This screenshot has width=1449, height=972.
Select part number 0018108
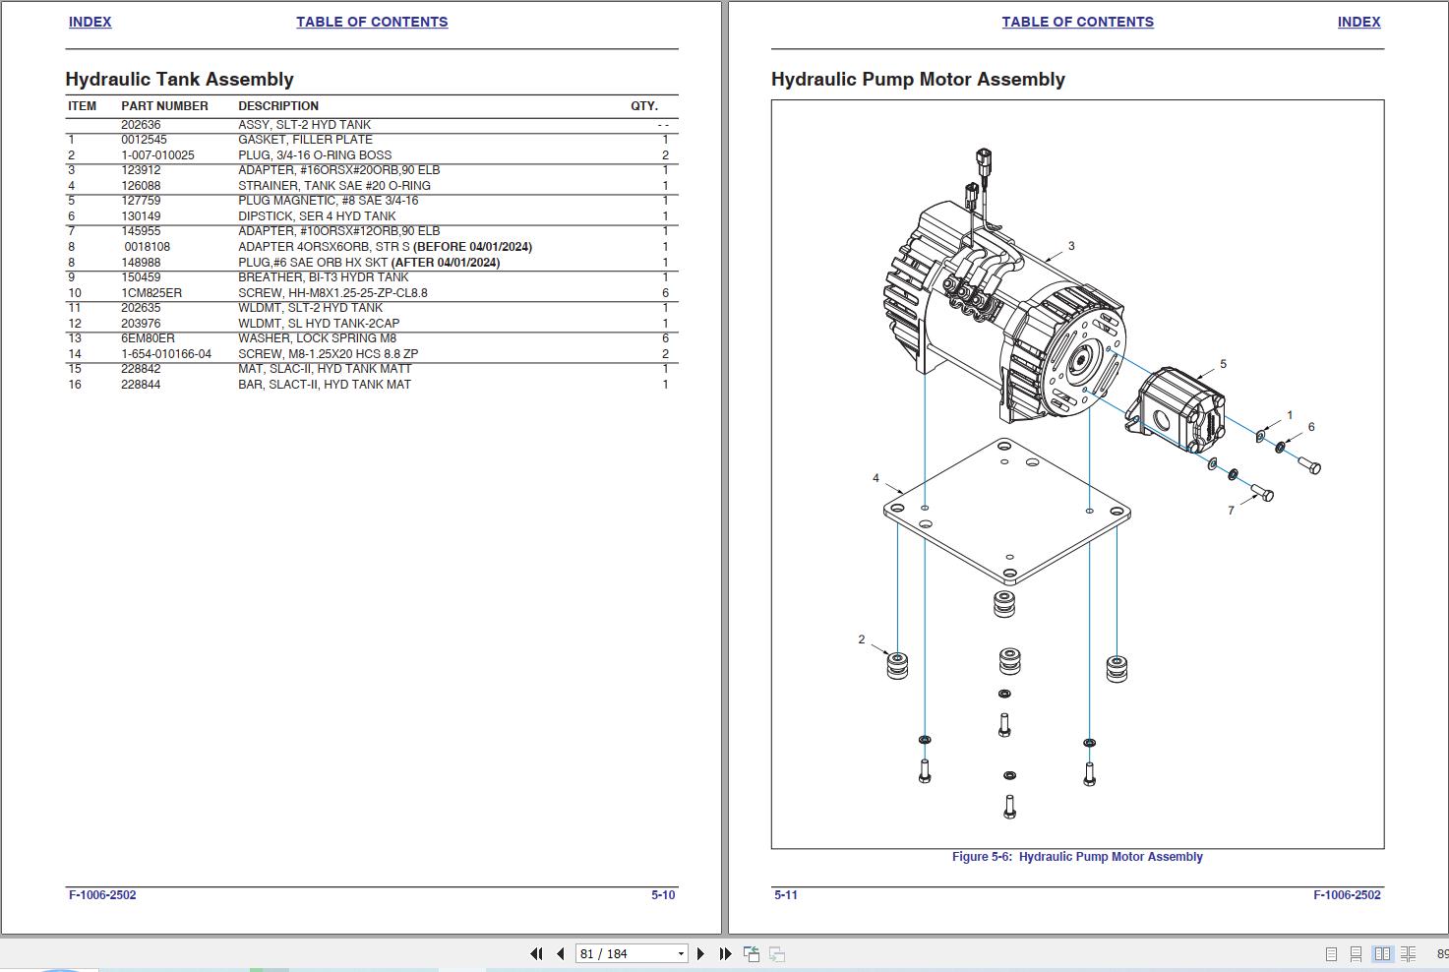[147, 247]
